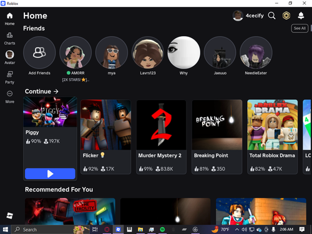Open the Opera browser taskbar icon
The height and width of the screenshot is (234, 312).
[107, 230]
